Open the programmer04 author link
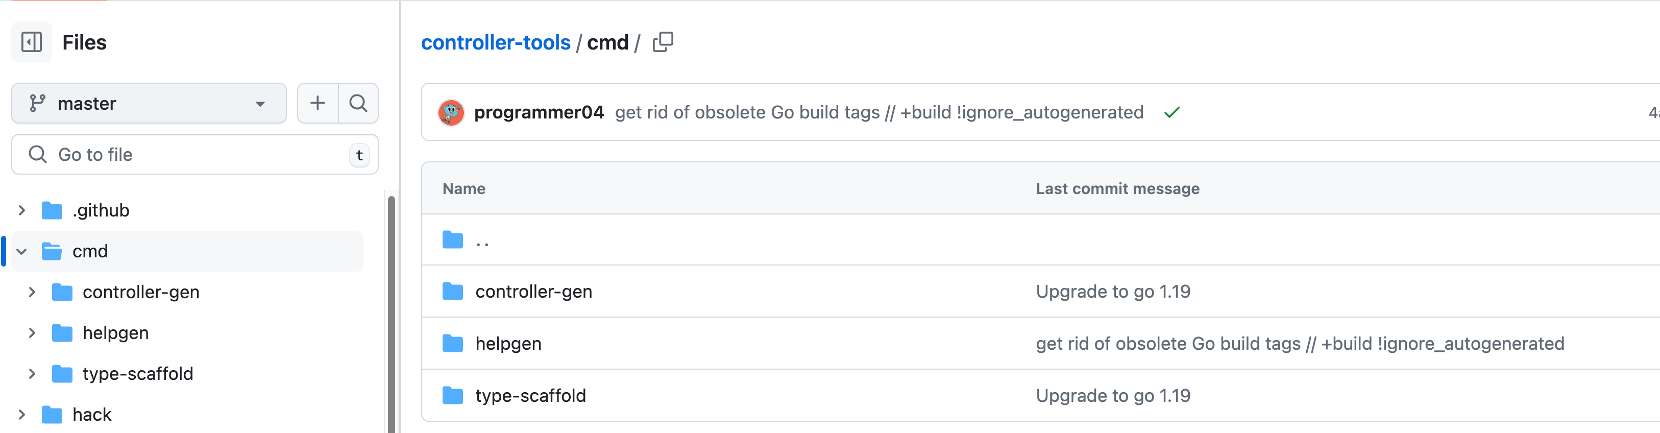 [x=539, y=113]
